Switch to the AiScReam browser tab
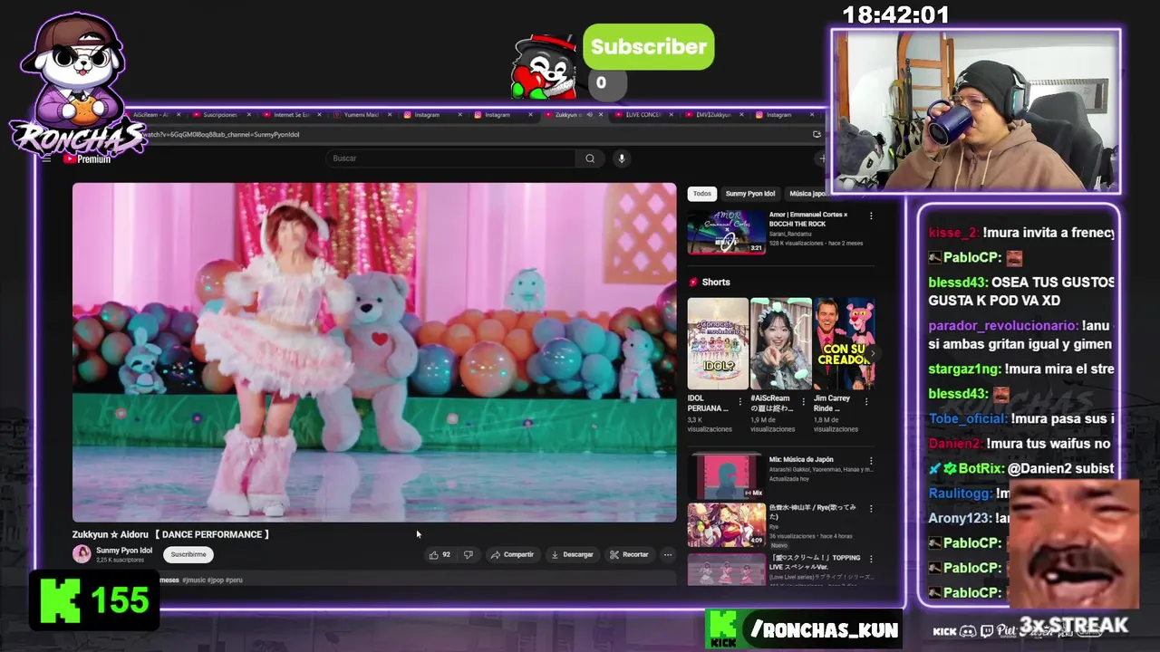This screenshot has height=652, width=1160. (150, 115)
